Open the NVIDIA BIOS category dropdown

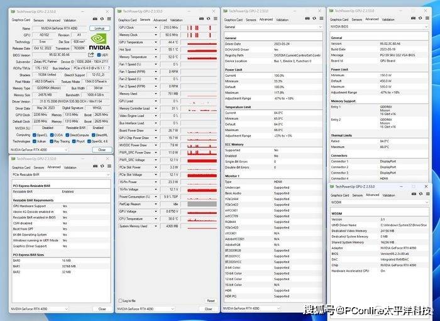[379, 26]
